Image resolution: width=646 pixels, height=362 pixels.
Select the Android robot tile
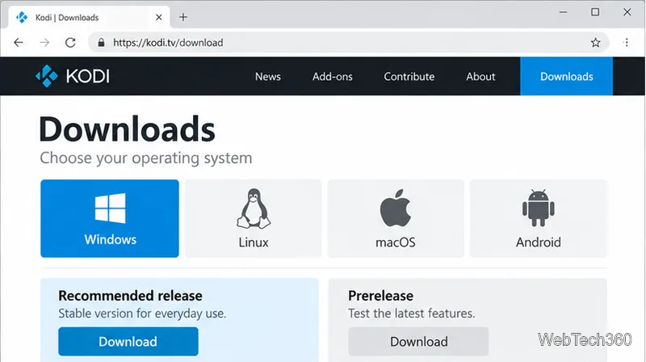click(539, 218)
